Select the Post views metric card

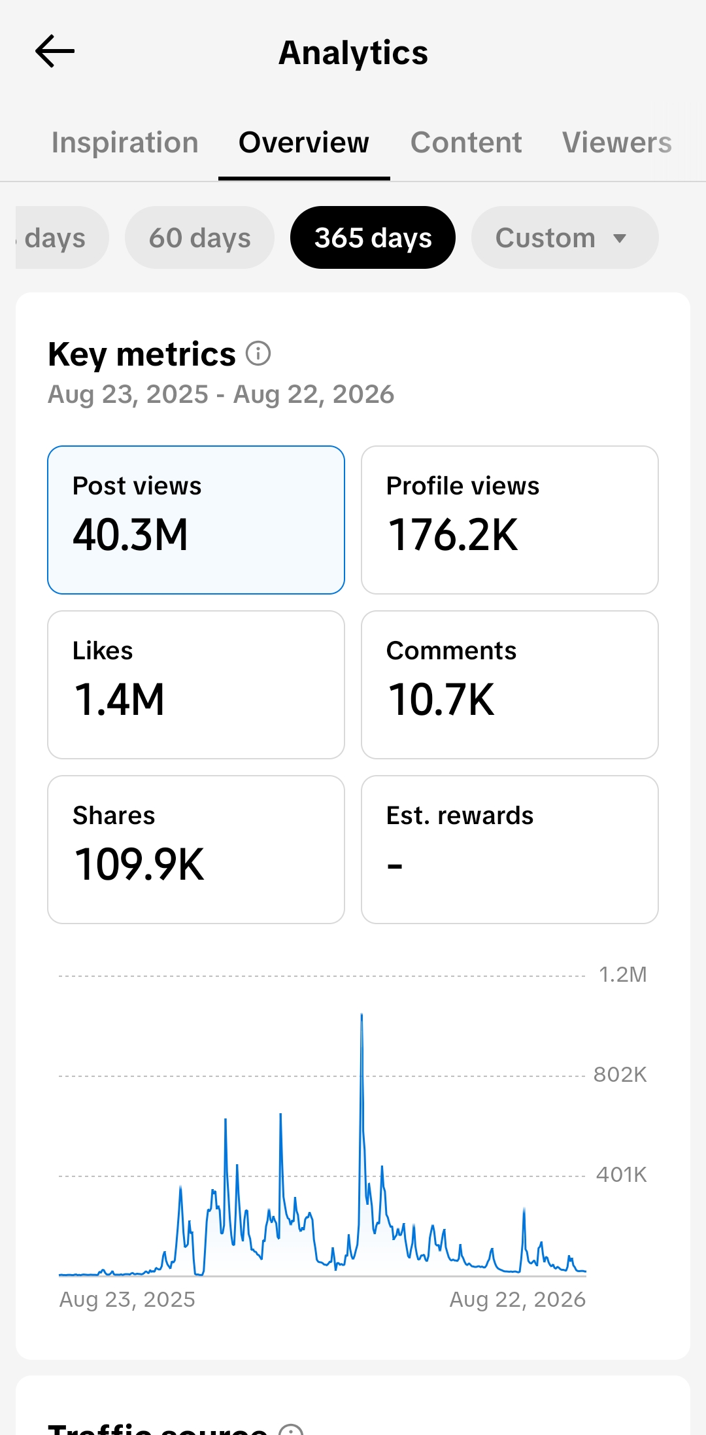196,520
